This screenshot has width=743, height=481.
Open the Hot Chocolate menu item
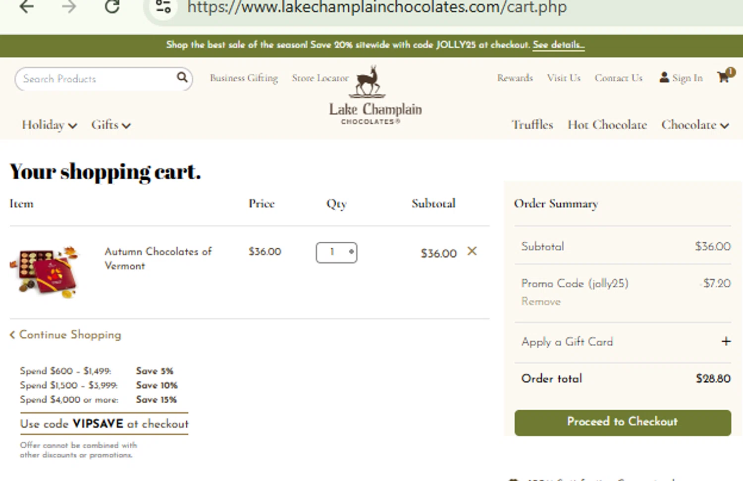(607, 125)
